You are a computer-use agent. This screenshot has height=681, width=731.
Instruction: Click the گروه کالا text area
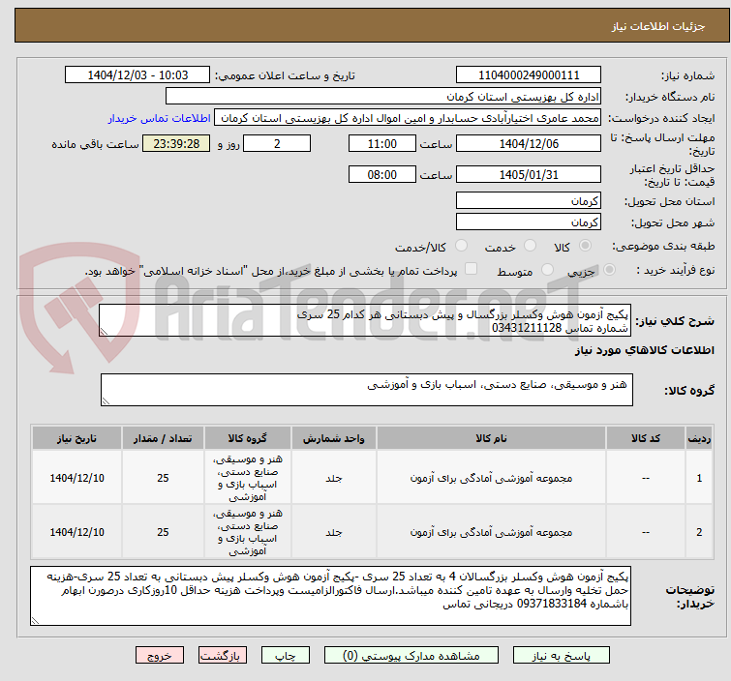tap(367, 390)
